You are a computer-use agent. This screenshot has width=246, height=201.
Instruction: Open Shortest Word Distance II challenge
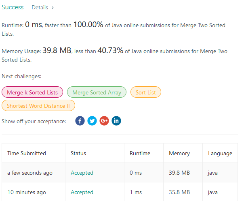[x=38, y=105]
